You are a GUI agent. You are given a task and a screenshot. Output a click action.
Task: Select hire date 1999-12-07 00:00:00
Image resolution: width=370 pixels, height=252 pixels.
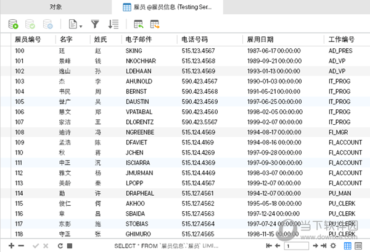click(x=274, y=183)
